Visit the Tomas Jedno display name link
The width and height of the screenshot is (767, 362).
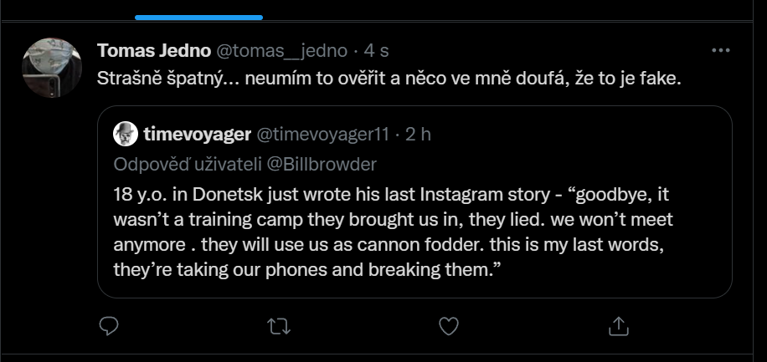click(153, 50)
